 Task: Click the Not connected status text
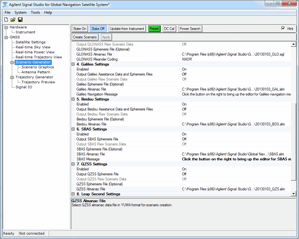click(32, 233)
